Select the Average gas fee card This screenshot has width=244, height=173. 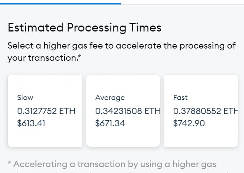coord(123,111)
